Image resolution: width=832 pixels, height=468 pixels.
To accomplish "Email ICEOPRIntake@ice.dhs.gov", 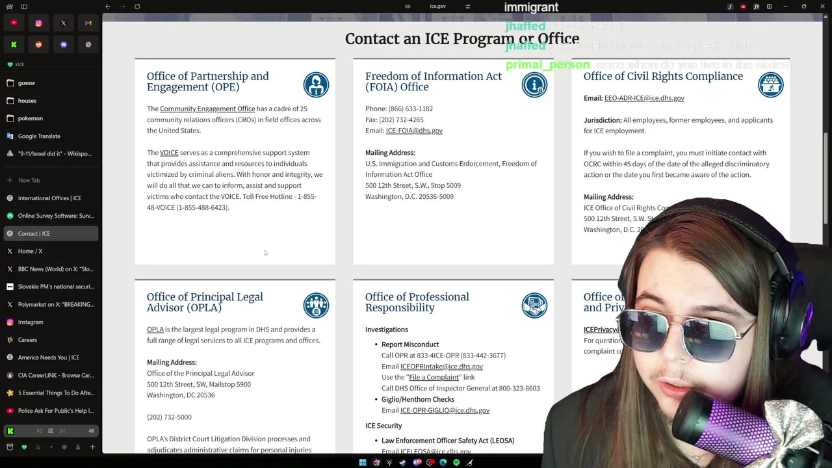I will [x=441, y=367].
